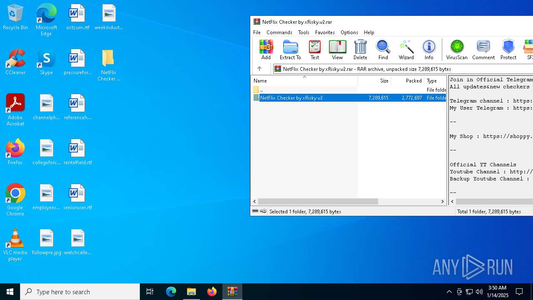Select the channelph... image file on the desktop

pos(46,107)
